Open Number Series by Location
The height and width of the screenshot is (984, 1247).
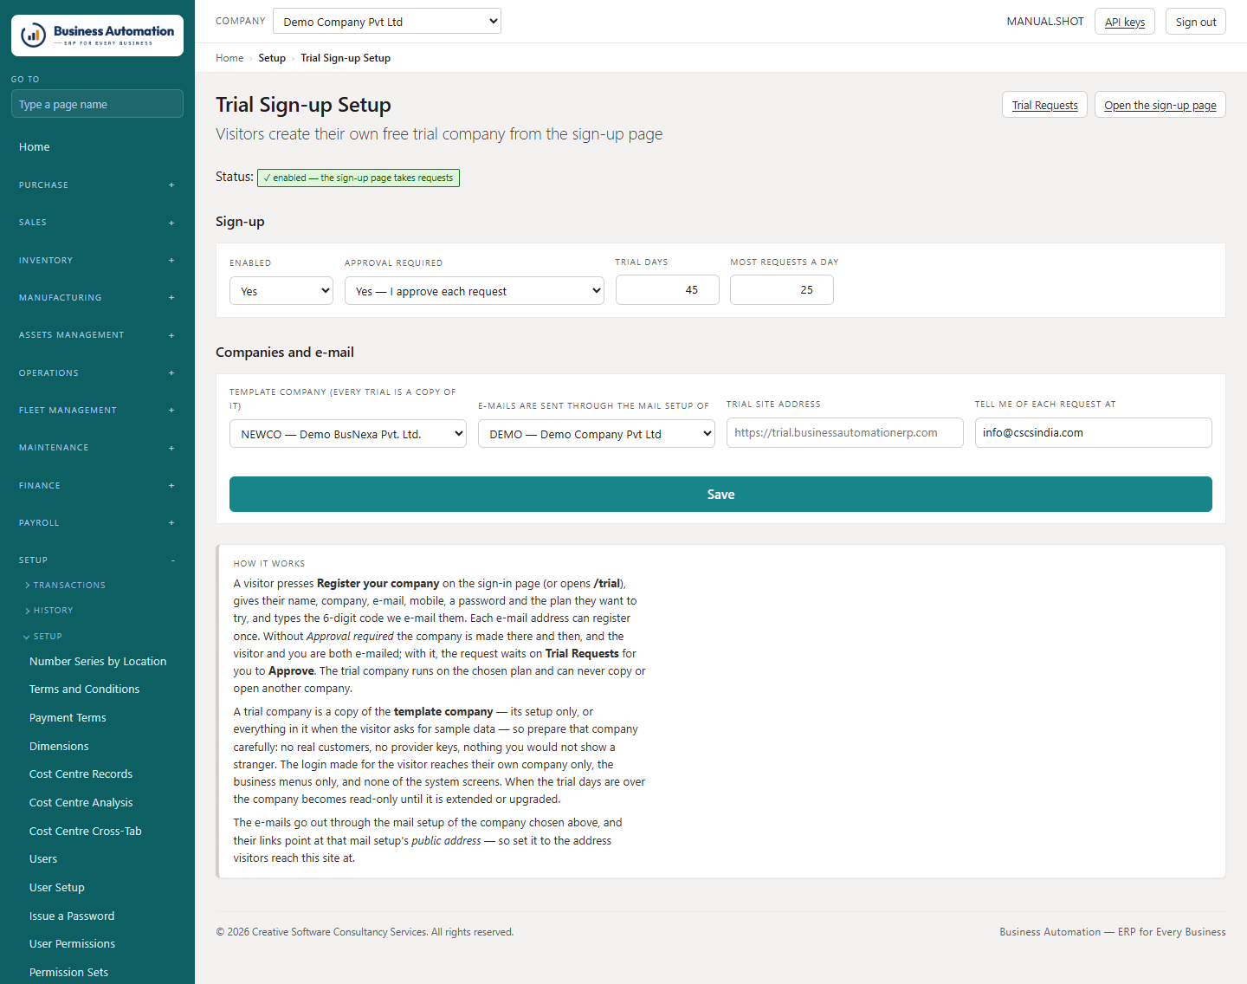tap(98, 661)
